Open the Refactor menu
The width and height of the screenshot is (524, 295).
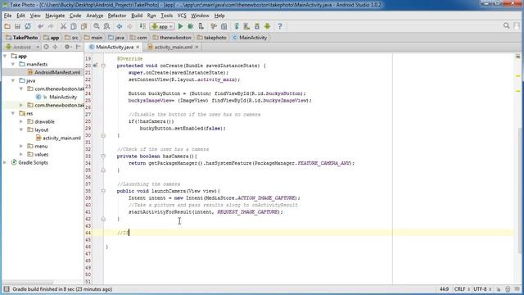coord(117,16)
